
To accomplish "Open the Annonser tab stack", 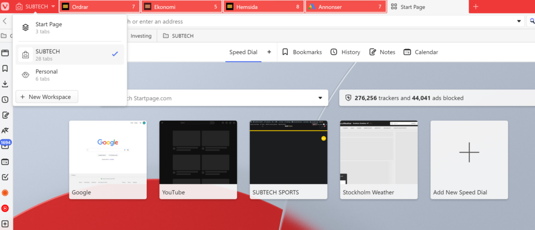I will pos(346,6).
